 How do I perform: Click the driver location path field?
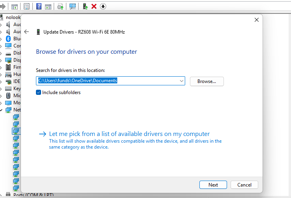pos(111,81)
